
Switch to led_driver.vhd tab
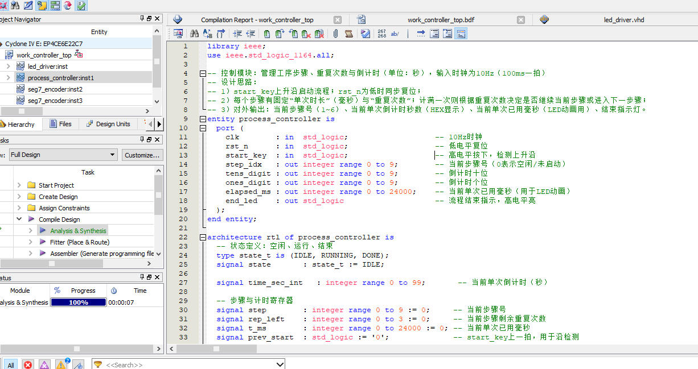tap(623, 20)
